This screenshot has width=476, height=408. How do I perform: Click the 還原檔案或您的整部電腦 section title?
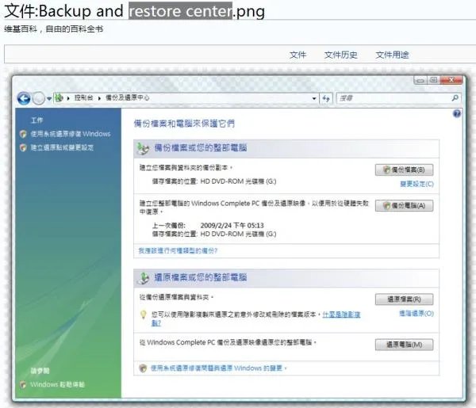[201, 277]
